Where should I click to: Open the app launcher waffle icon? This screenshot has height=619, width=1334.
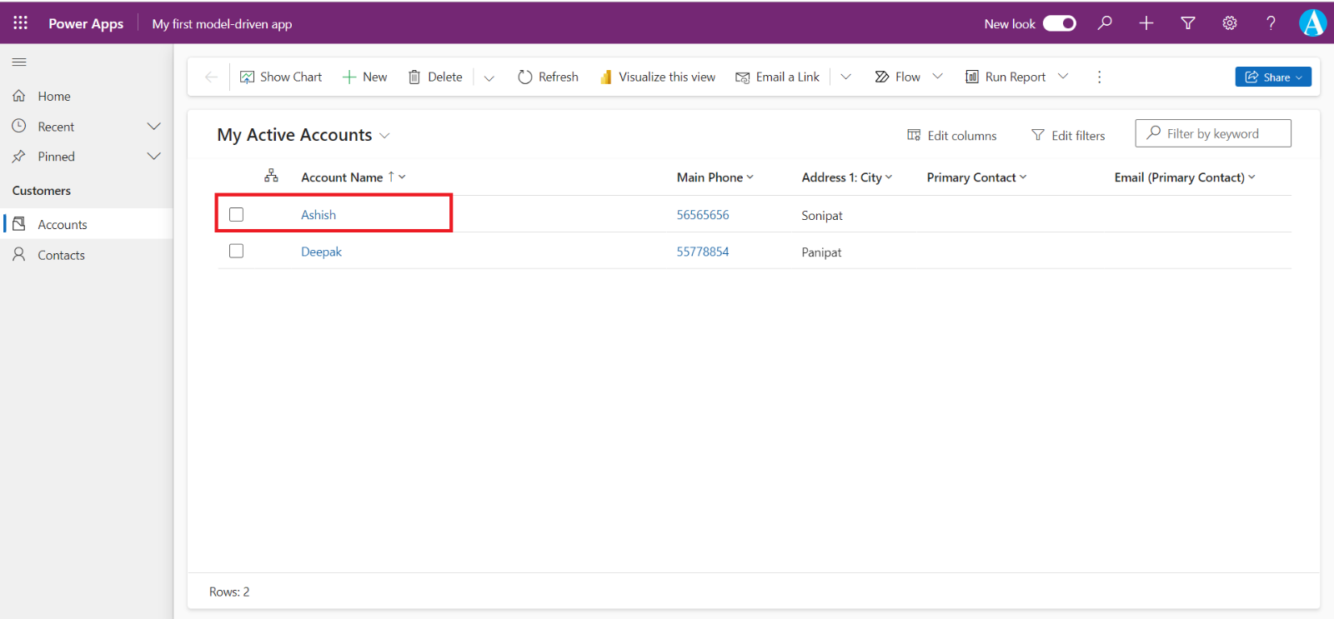point(20,23)
